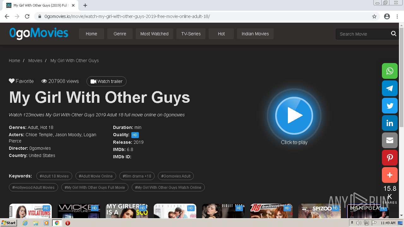Bookmark this page with the star
The image size is (404, 227).
coord(374,16)
